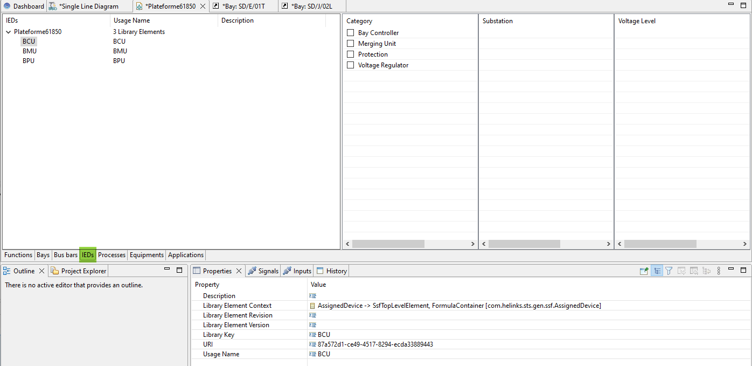
Task: Collapse the Plateforme61850 tree node
Action: tap(8, 32)
